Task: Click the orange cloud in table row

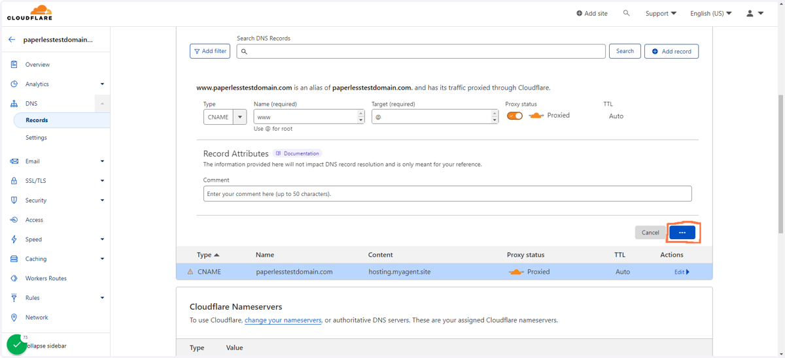Action: click(516, 272)
